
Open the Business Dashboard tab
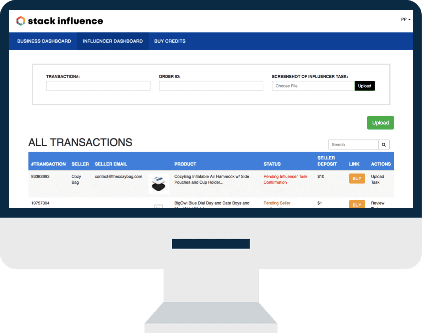pos(44,41)
